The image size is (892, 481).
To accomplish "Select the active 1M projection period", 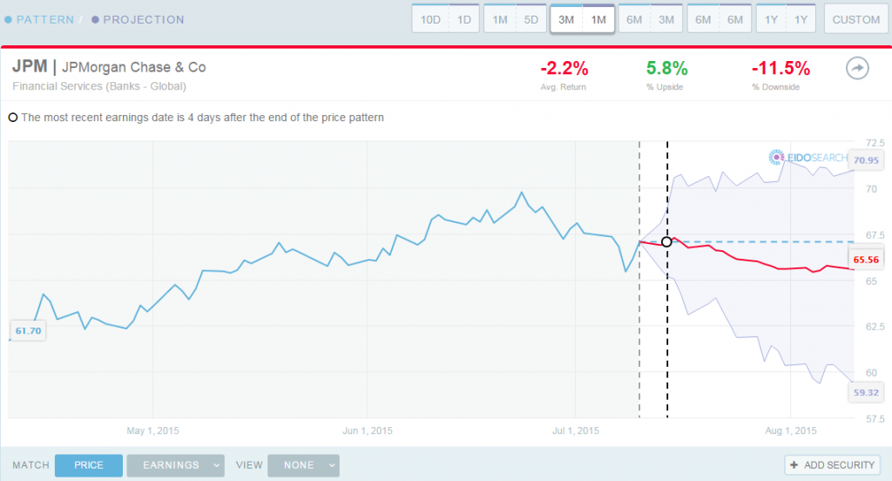I will 598,19.
